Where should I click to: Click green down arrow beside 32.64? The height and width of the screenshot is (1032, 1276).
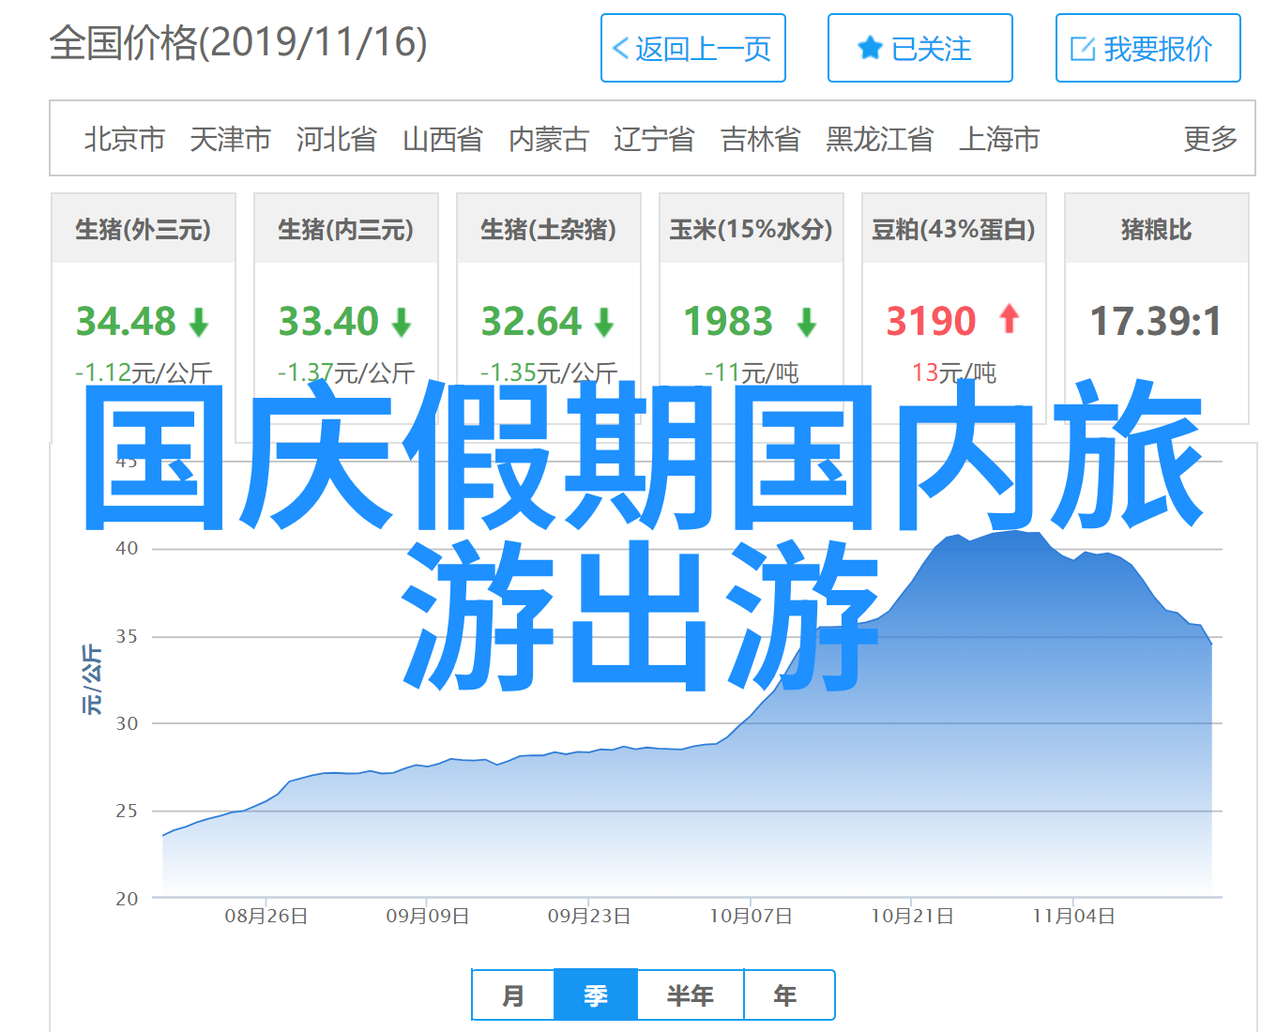tap(604, 323)
